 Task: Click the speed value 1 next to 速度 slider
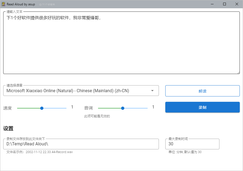pyautogui.click(x=72, y=107)
